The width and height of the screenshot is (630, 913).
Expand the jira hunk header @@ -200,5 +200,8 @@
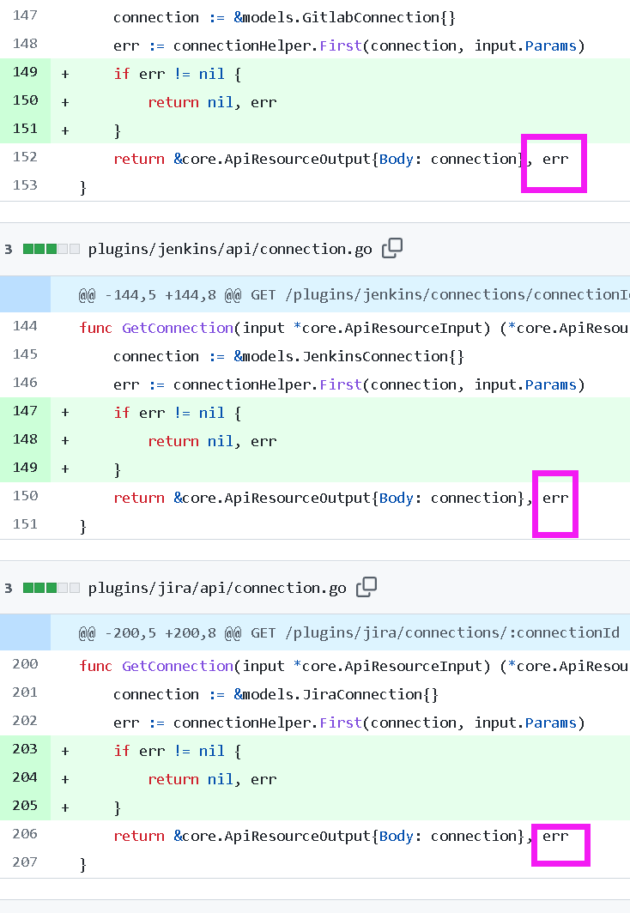tap(25, 633)
